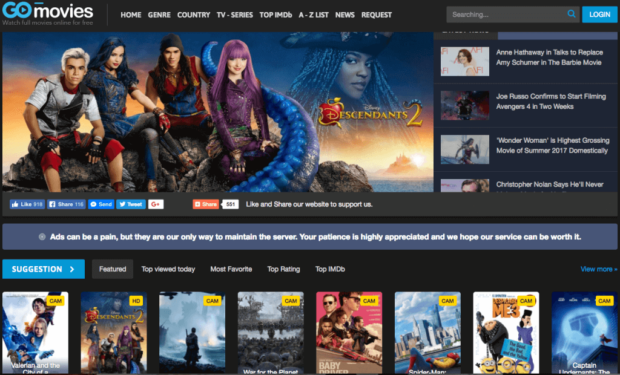Click the SUGGESTION chevron arrow
Image resolution: width=620 pixels, height=375 pixels.
pyautogui.click(x=72, y=269)
